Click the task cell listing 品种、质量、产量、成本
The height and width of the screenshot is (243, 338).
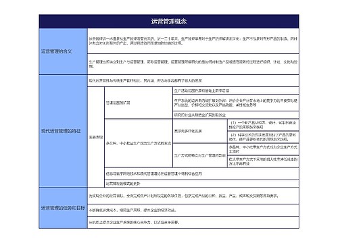(193, 196)
